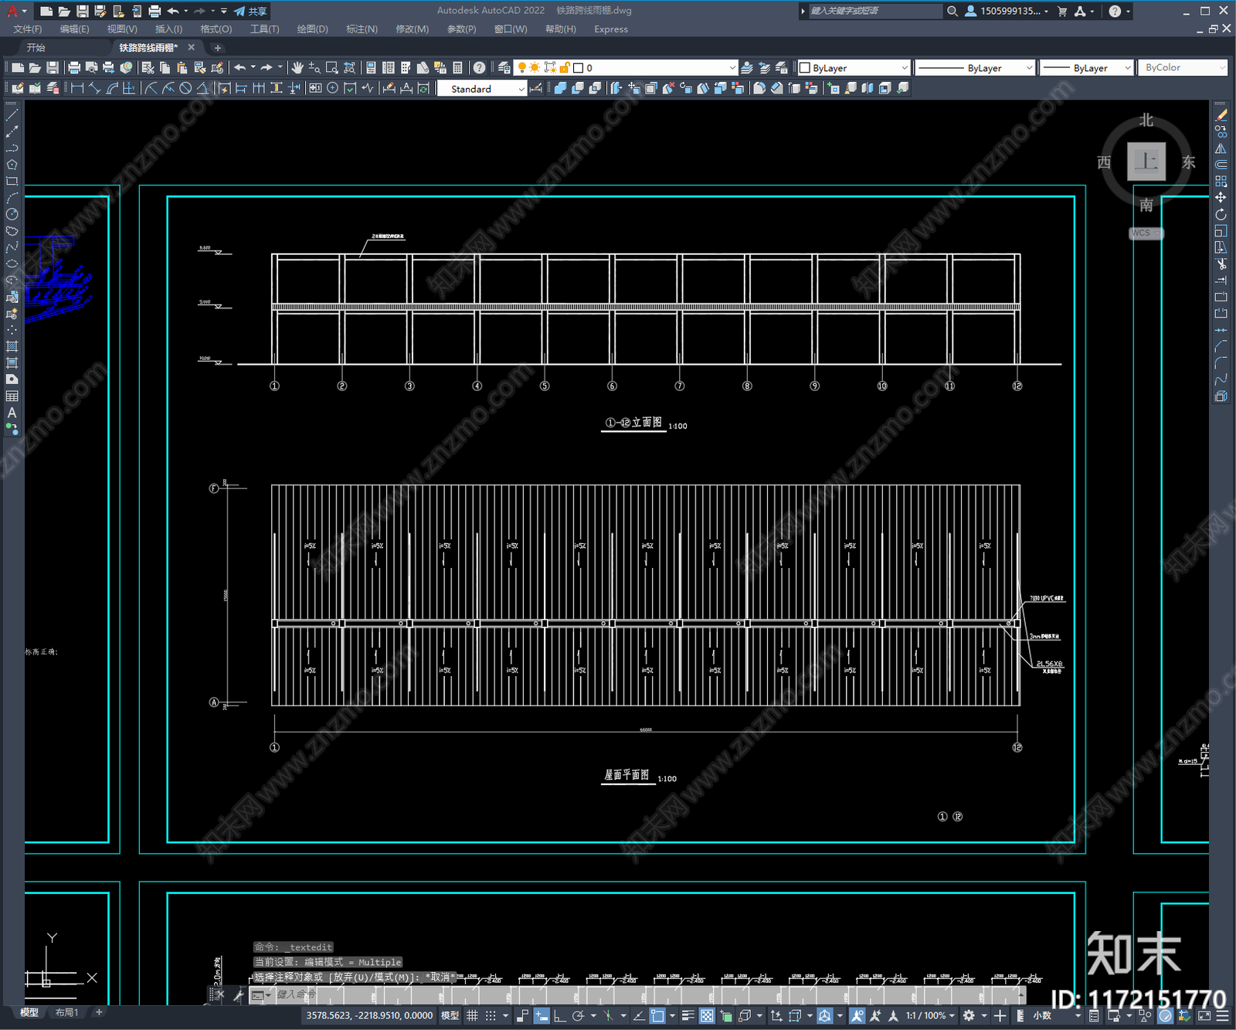
Task: Open the 格式(O) menu
Action: pyautogui.click(x=216, y=29)
